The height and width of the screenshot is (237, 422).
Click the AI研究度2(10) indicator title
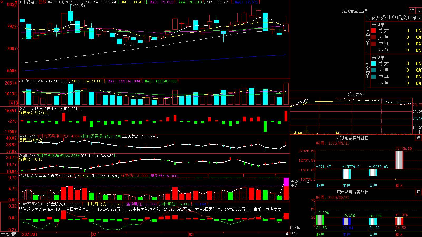point(32,204)
